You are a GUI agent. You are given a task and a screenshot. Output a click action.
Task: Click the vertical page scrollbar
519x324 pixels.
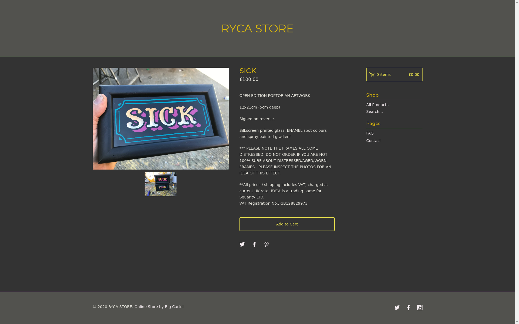(x=517, y=162)
